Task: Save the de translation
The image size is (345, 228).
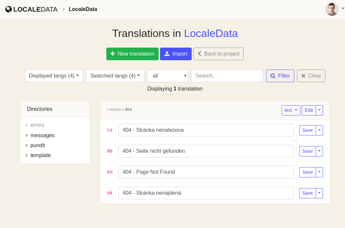Action: click(x=308, y=151)
